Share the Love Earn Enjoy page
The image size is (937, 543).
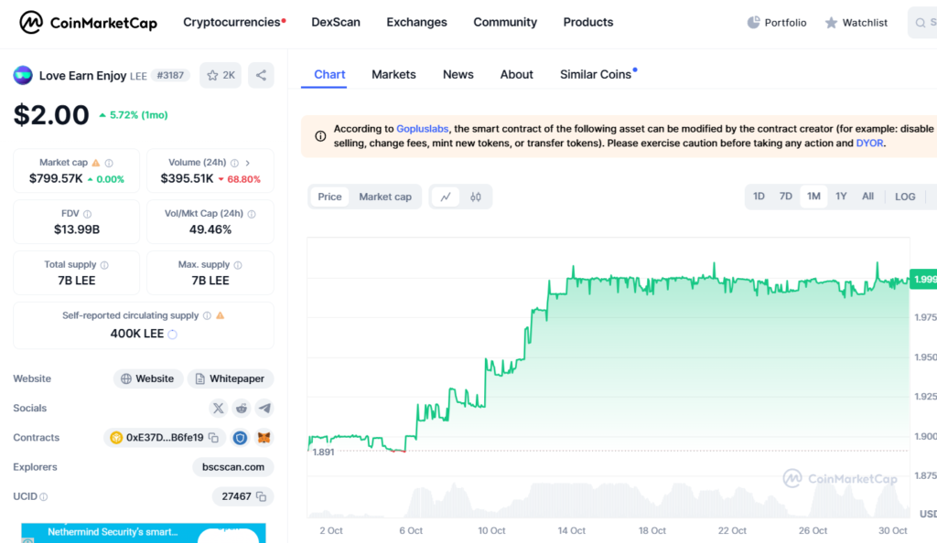(261, 75)
